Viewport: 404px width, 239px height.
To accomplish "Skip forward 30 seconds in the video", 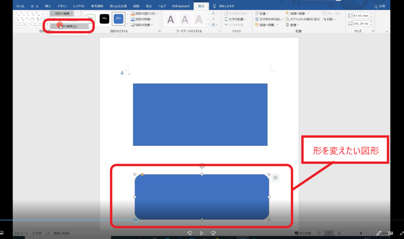I will [213, 233].
